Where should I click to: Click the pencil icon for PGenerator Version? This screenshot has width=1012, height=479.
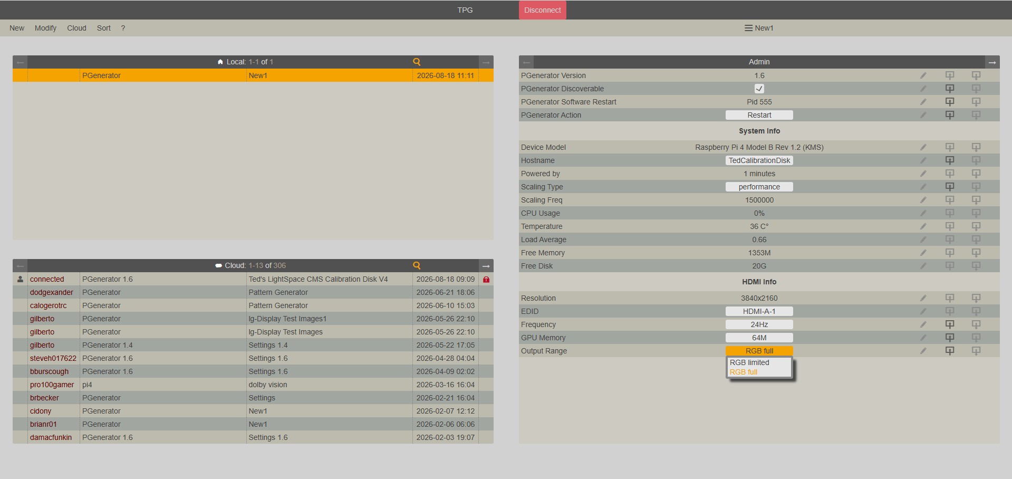[923, 75]
